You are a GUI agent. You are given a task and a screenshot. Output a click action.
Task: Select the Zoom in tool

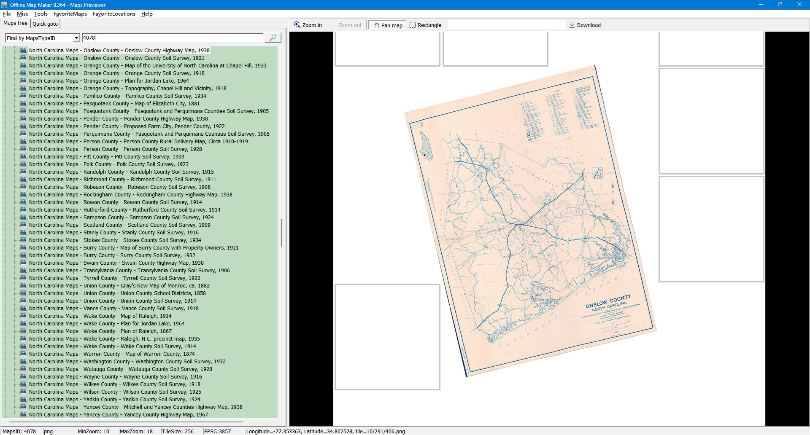[x=308, y=25]
